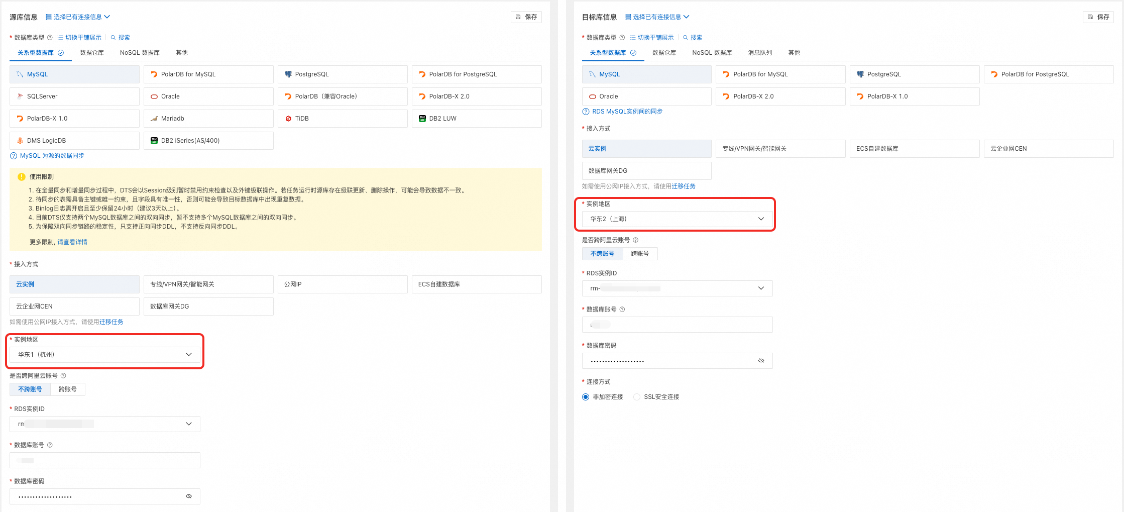Select 云企业网CEN in source access methods

[x=74, y=306]
